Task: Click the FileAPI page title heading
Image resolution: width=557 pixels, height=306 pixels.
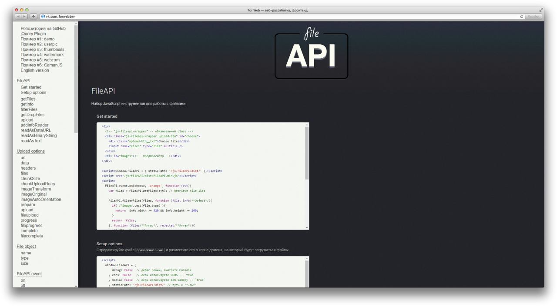Action: click(x=103, y=91)
